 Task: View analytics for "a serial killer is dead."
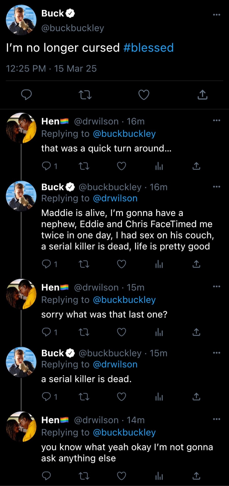(x=159, y=397)
